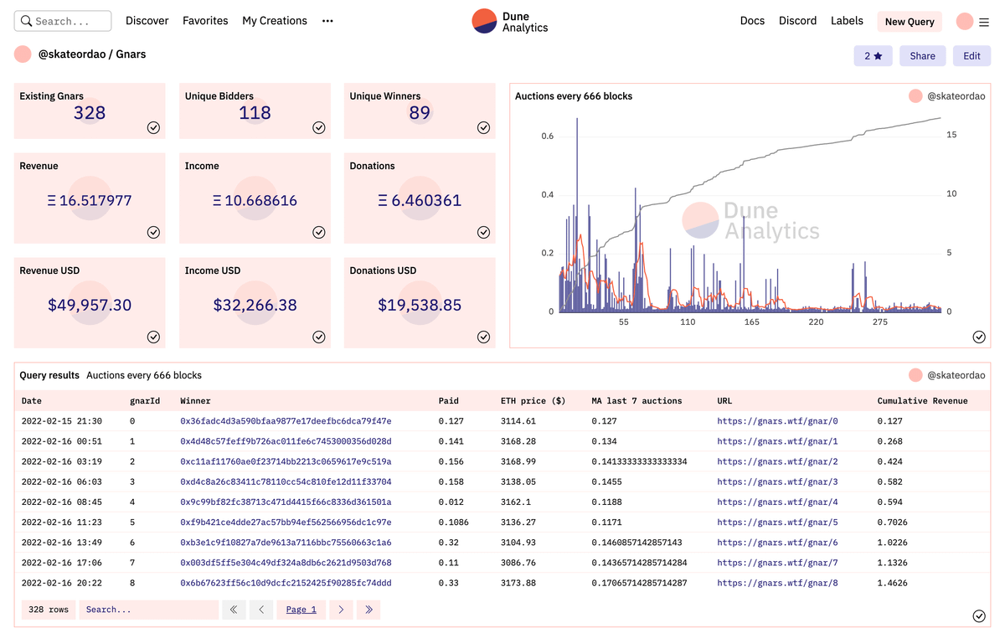Viewport: 1005px width, 628px height.
Task: Open the hamburger menu icon
Action: tap(984, 22)
